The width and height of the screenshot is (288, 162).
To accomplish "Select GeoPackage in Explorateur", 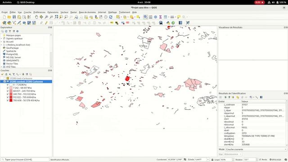I will (12, 48).
